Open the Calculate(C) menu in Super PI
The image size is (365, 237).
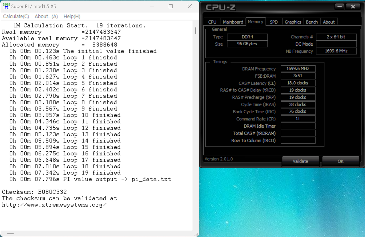tap(16, 16)
